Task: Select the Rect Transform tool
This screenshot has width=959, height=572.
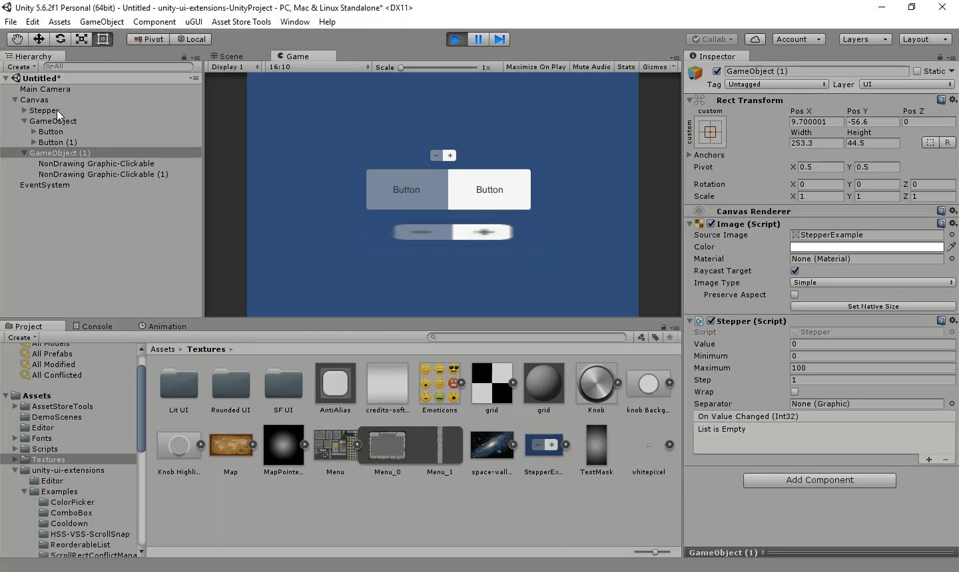Action: tap(102, 39)
